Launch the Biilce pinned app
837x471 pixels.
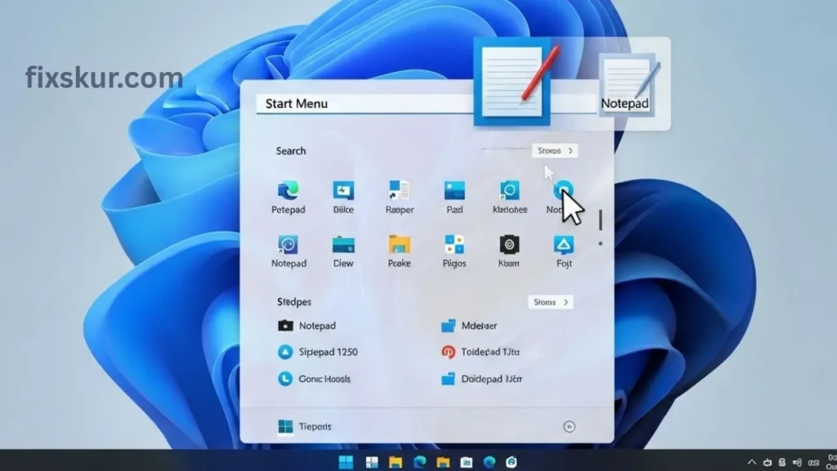click(343, 198)
